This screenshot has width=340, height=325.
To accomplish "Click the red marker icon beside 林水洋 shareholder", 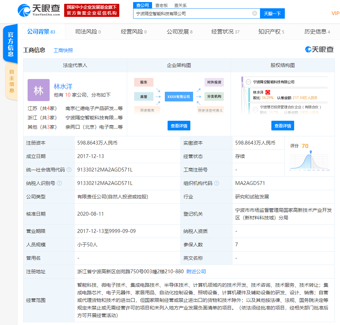I will click(268, 92).
